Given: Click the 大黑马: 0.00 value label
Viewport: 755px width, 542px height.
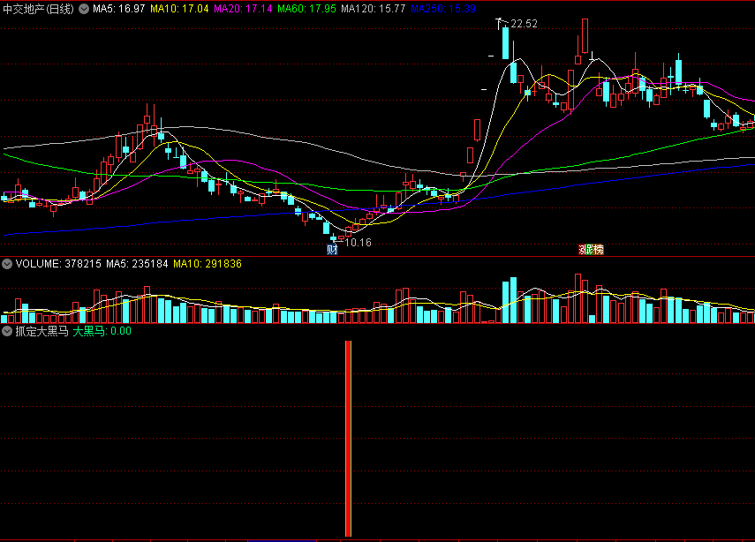Looking at the screenshot, I should coord(102,331).
